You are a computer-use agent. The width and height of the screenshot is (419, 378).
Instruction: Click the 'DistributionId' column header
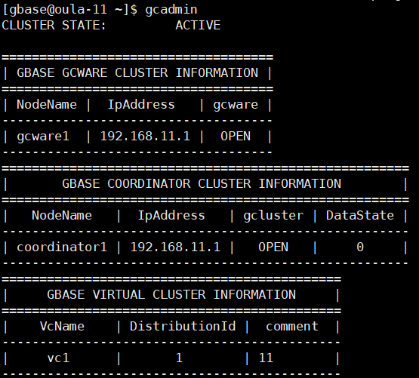coord(183,326)
